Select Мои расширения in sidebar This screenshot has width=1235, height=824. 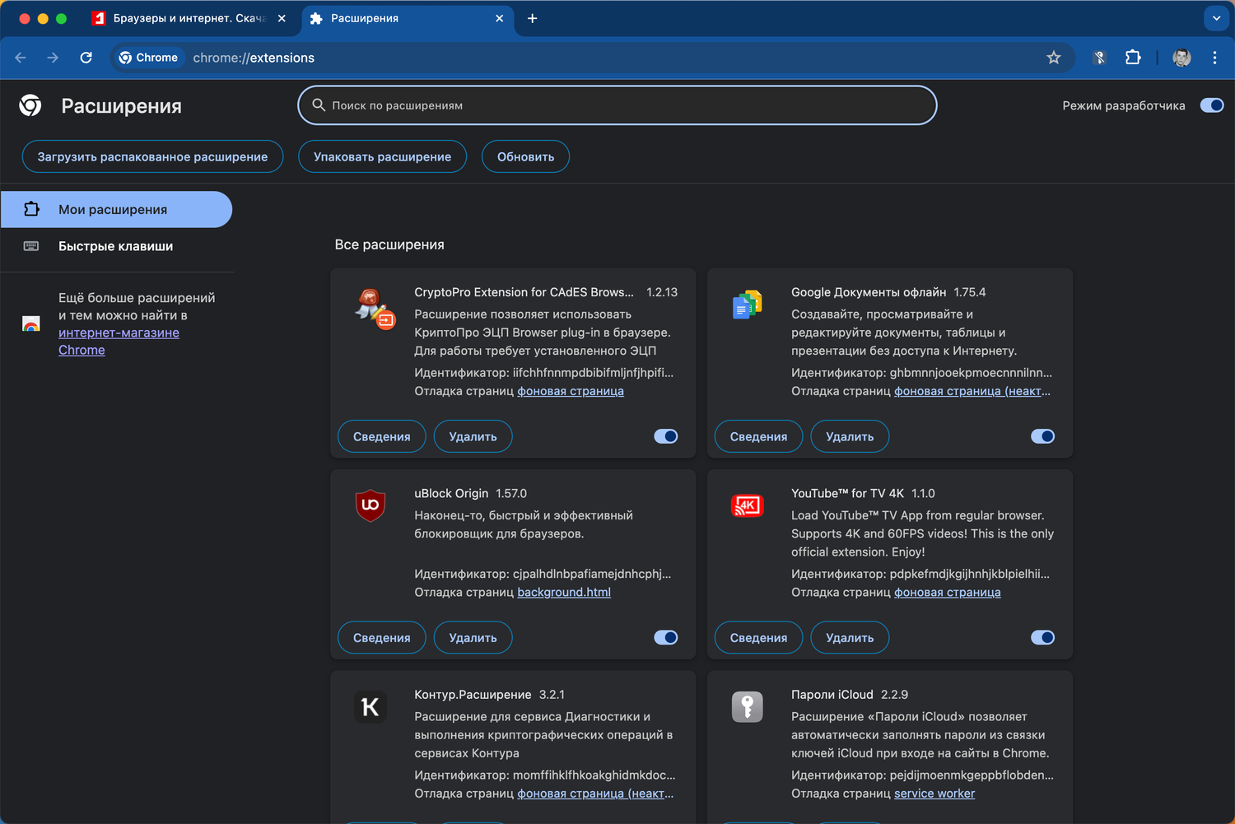pyautogui.click(x=116, y=209)
